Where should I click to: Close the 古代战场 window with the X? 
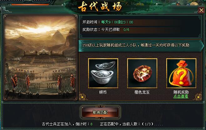point(201,10)
